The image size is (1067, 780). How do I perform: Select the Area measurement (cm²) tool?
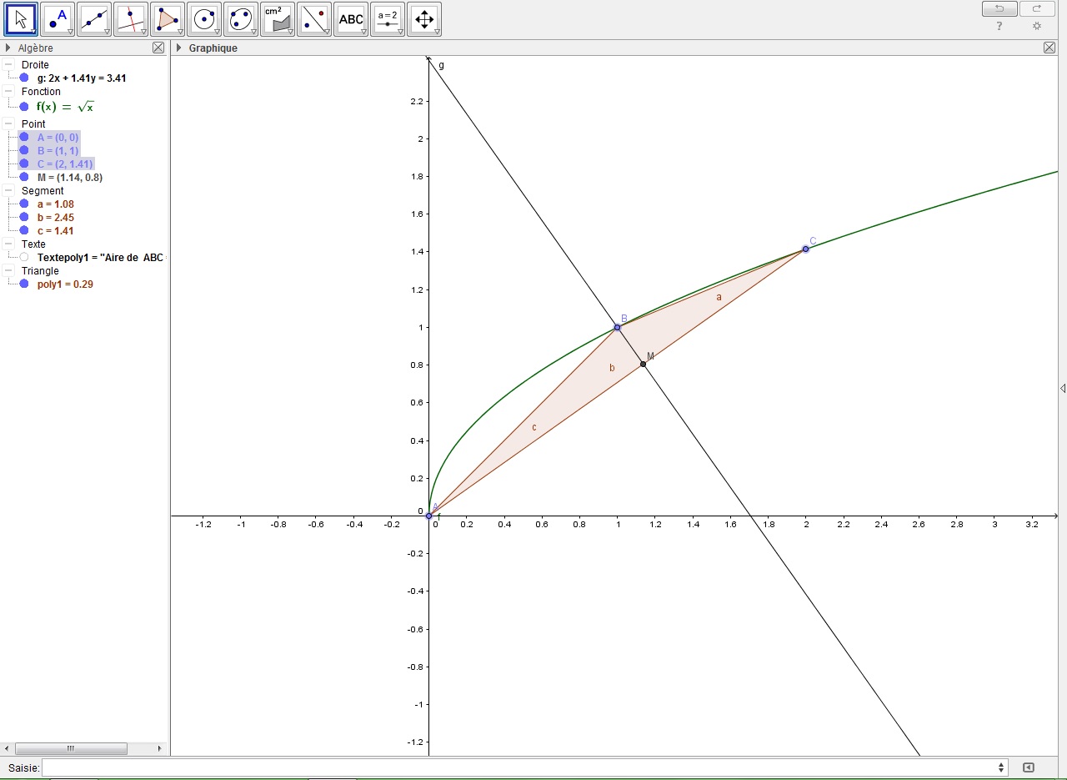[278, 19]
